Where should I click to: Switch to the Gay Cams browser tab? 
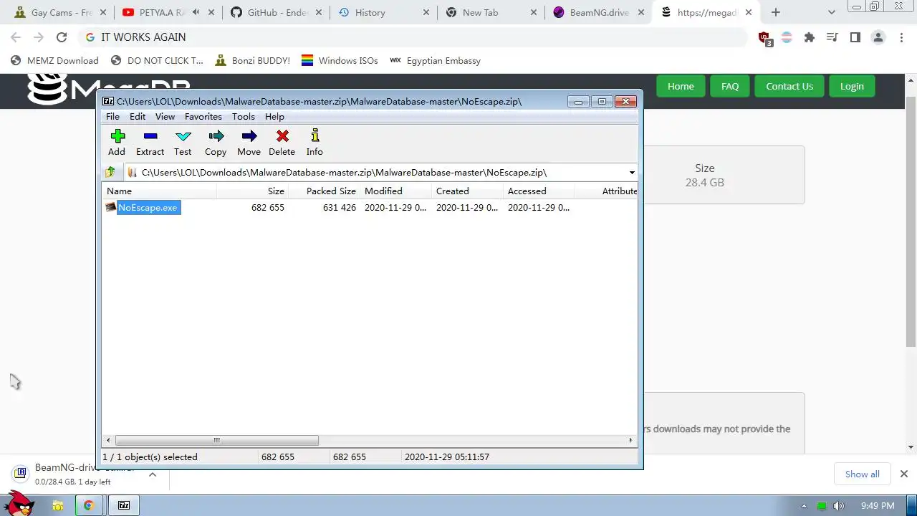coord(60,12)
